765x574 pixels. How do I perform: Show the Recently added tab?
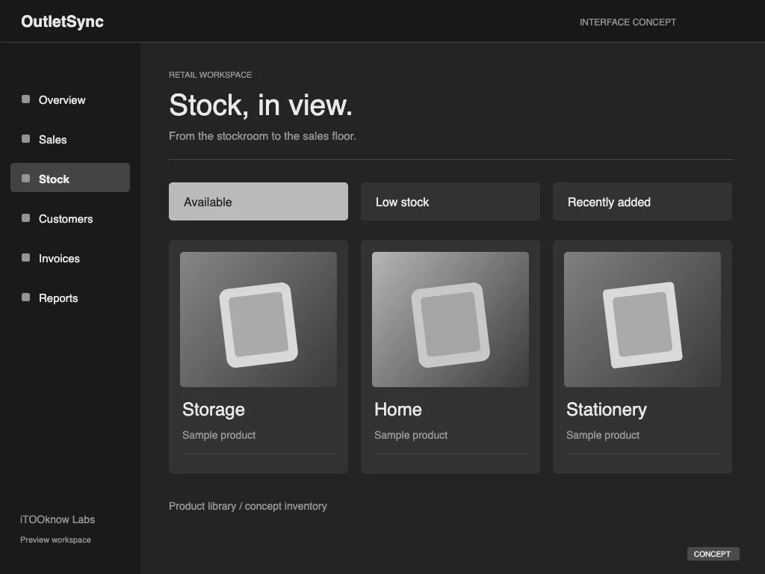[642, 202]
